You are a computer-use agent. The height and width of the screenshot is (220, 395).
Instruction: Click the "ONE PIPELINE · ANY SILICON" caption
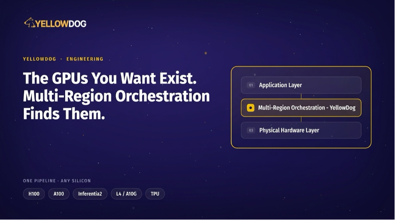[x=57, y=181]
